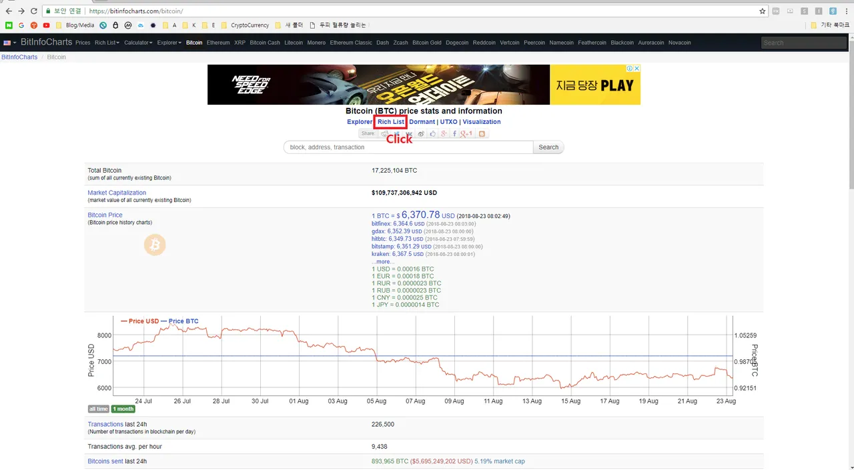The width and height of the screenshot is (854, 470).
Task: Share on Reddit icon
Action: [x=385, y=134]
